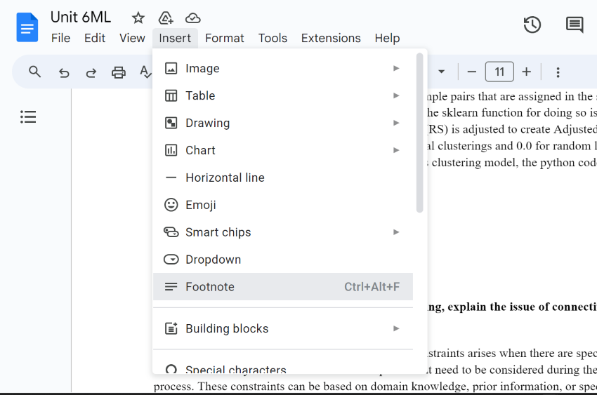Screen dimensions: 597x395
Task: Click the search menus magnifier icon
Action: point(35,72)
